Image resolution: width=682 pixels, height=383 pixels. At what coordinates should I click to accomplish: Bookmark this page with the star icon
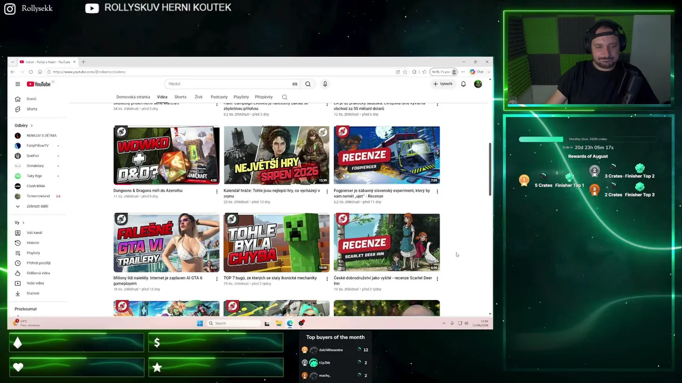[x=405, y=72]
